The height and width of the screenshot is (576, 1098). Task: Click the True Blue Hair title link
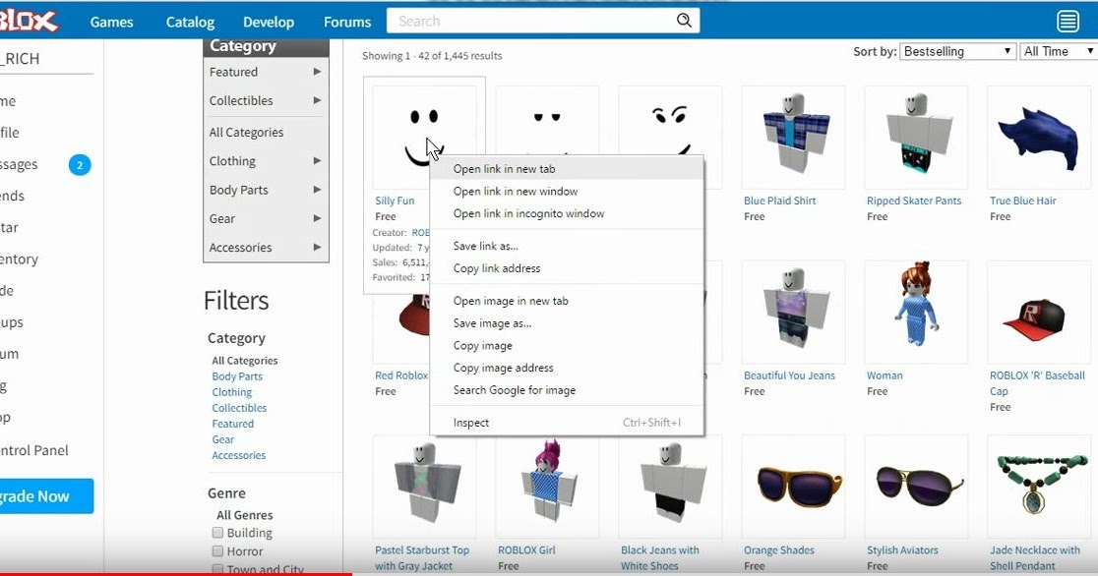(x=1023, y=201)
